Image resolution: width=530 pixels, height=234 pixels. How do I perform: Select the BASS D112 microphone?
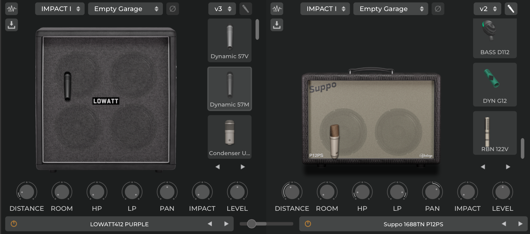pyautogui.click(x=495, y=39)
